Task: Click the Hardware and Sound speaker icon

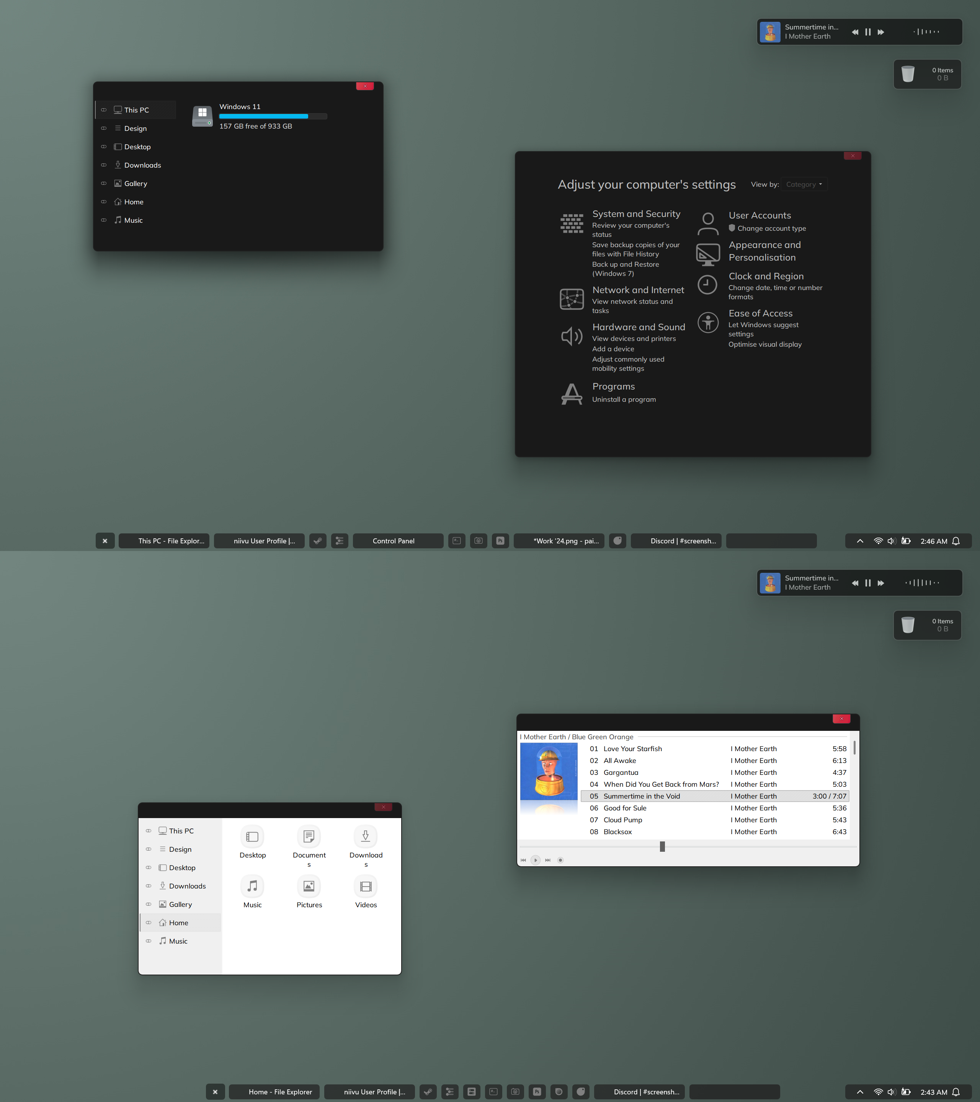Action: pos(572,336)
